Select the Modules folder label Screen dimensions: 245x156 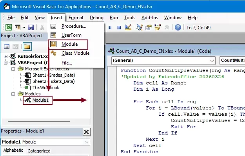33,94
